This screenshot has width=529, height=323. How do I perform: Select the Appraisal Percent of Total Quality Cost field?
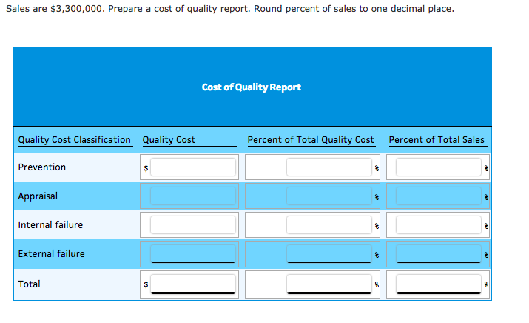329,196
